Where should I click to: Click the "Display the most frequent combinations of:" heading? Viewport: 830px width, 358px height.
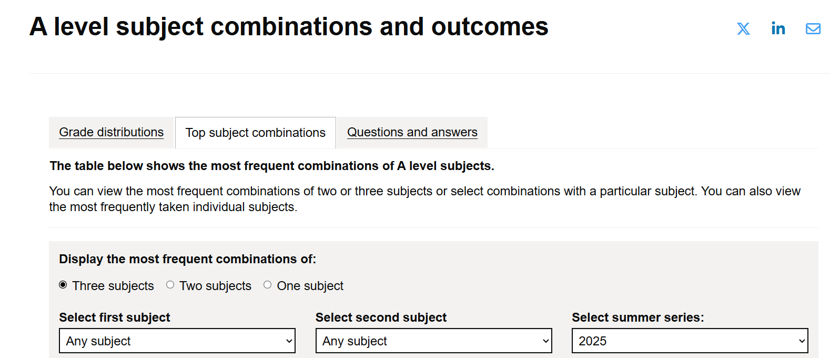click(x=187, y=259)
